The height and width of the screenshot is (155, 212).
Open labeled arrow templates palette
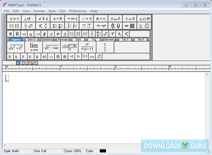101,26
